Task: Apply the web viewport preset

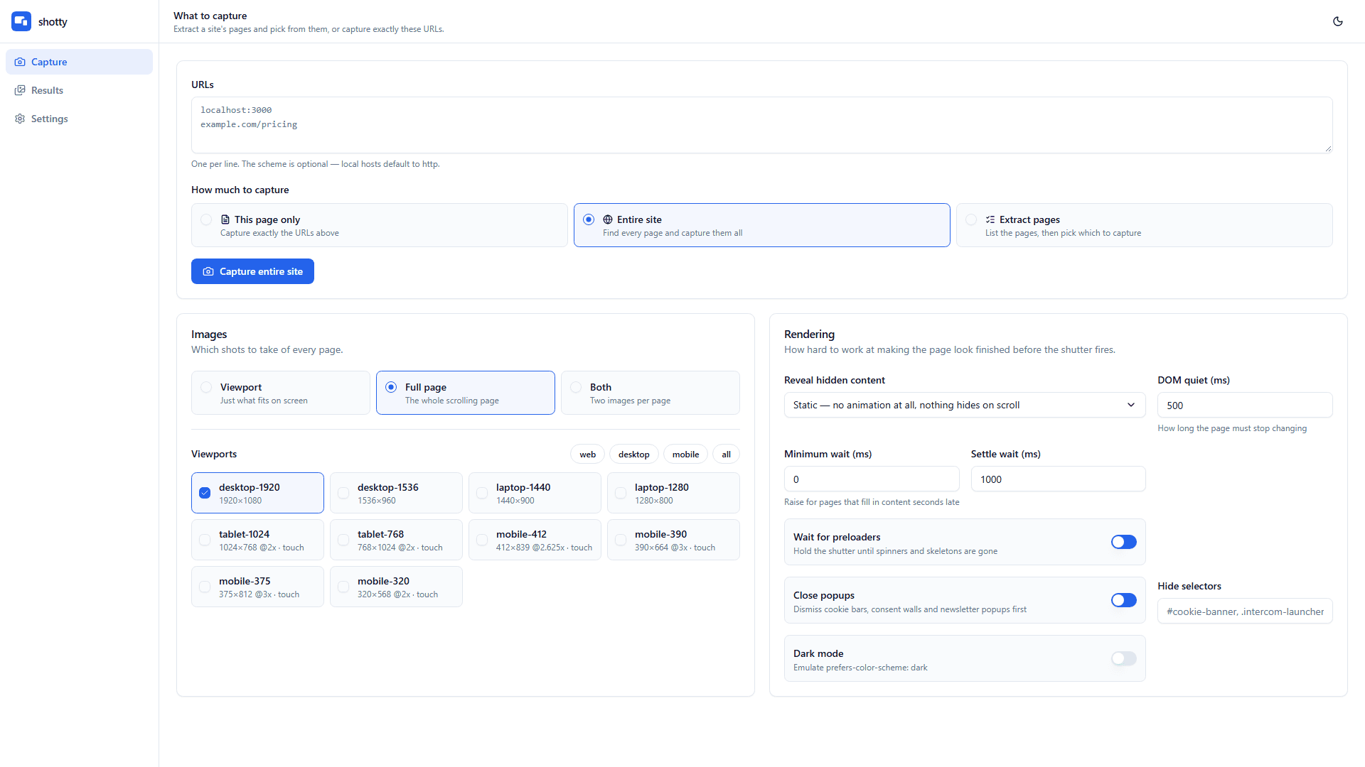Action: pyautogui.click(x=587, y=455)
